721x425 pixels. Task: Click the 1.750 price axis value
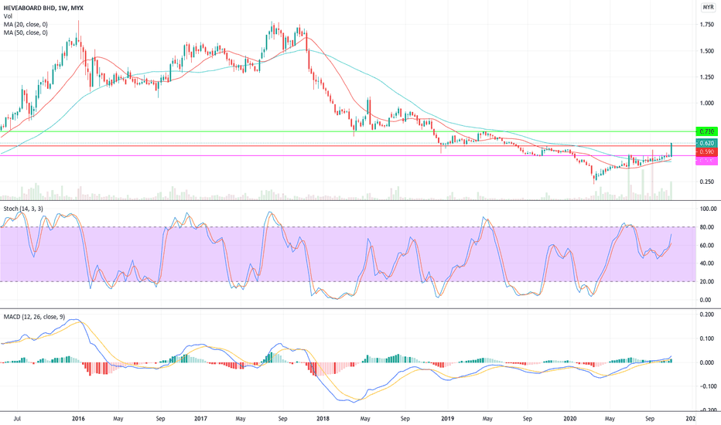pos(707,25)
